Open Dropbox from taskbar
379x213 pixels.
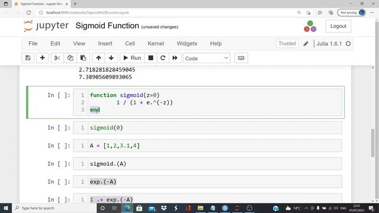164,208
